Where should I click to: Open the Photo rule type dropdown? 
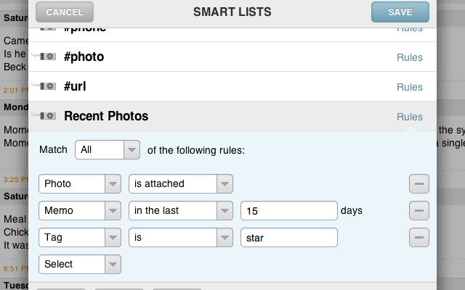[x=80, y=184]
